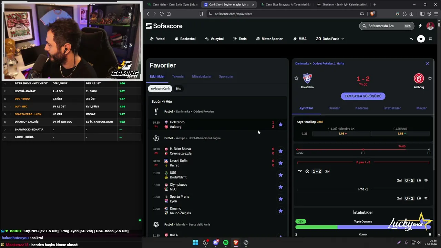Open the MMA sport menu
The height and width of the screenshot is (248, 441).
tap(300, 39)
